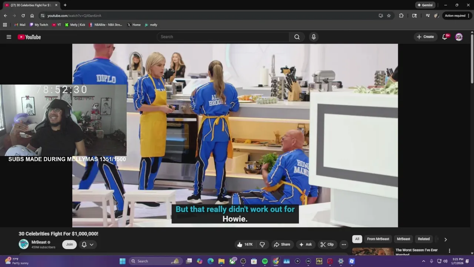Click the YouTube search magnifier button
This screenshot has width=474, height=267.
coord(297,37)
